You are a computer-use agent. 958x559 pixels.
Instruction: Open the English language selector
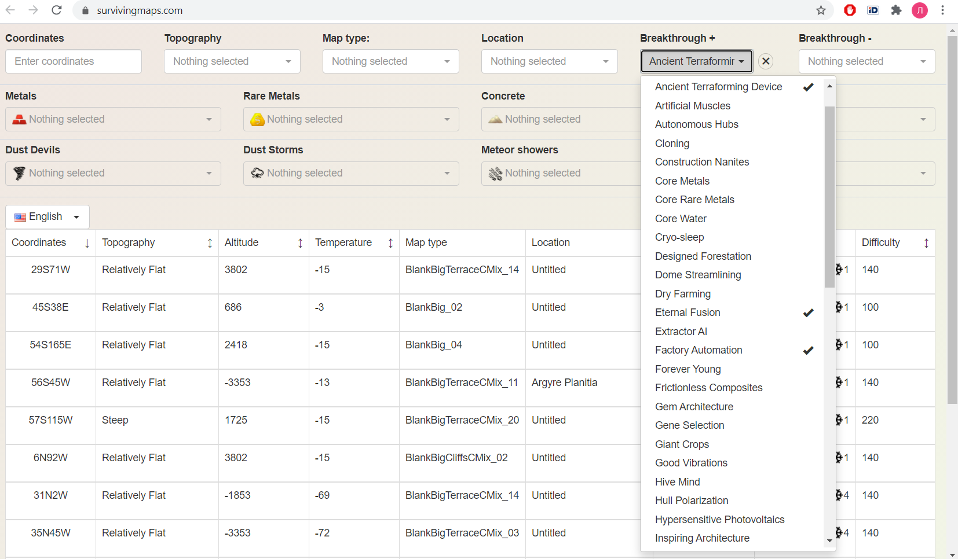[x=47, y=217]
